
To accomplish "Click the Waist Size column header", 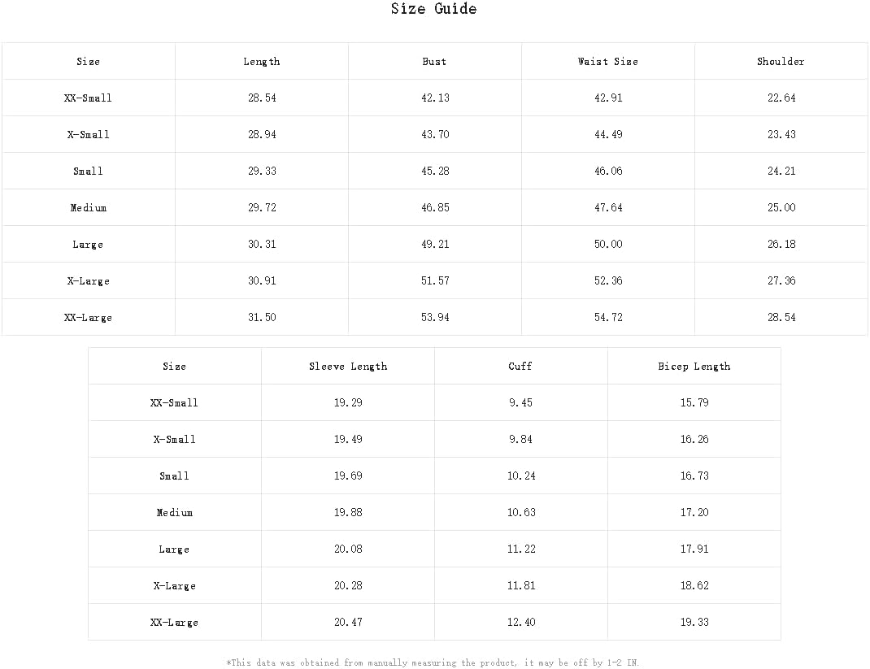I will (x=608, y=62).
